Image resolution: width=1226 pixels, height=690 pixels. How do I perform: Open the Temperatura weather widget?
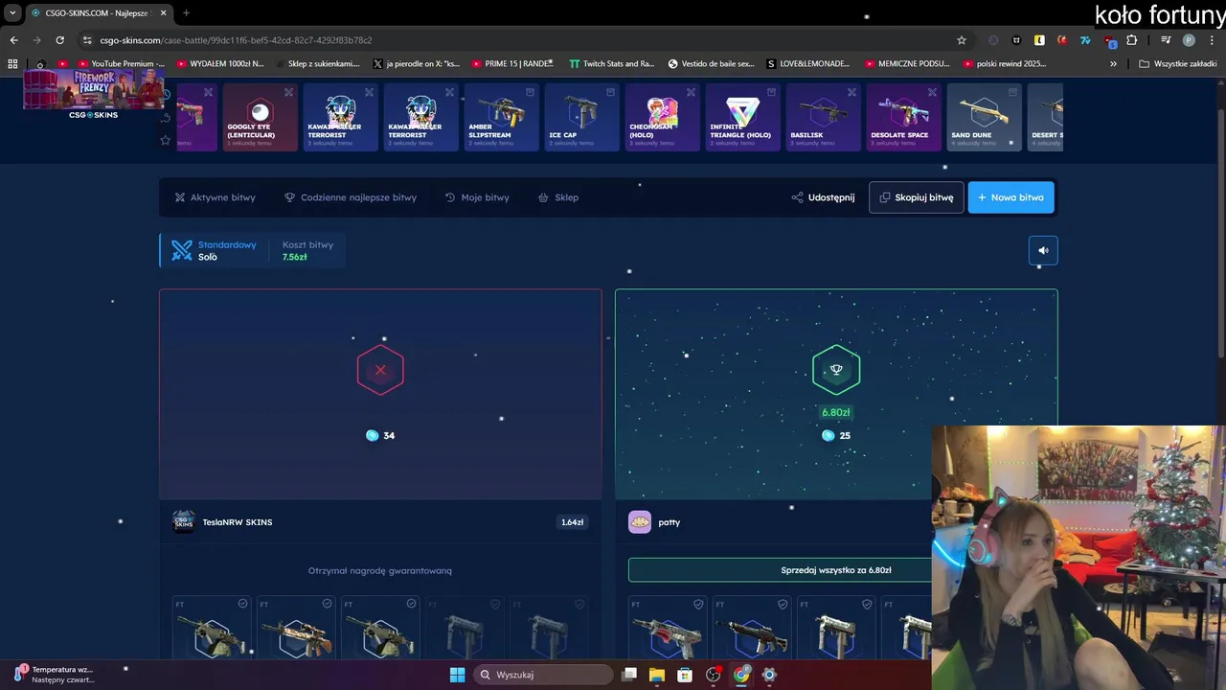[54, 675]
